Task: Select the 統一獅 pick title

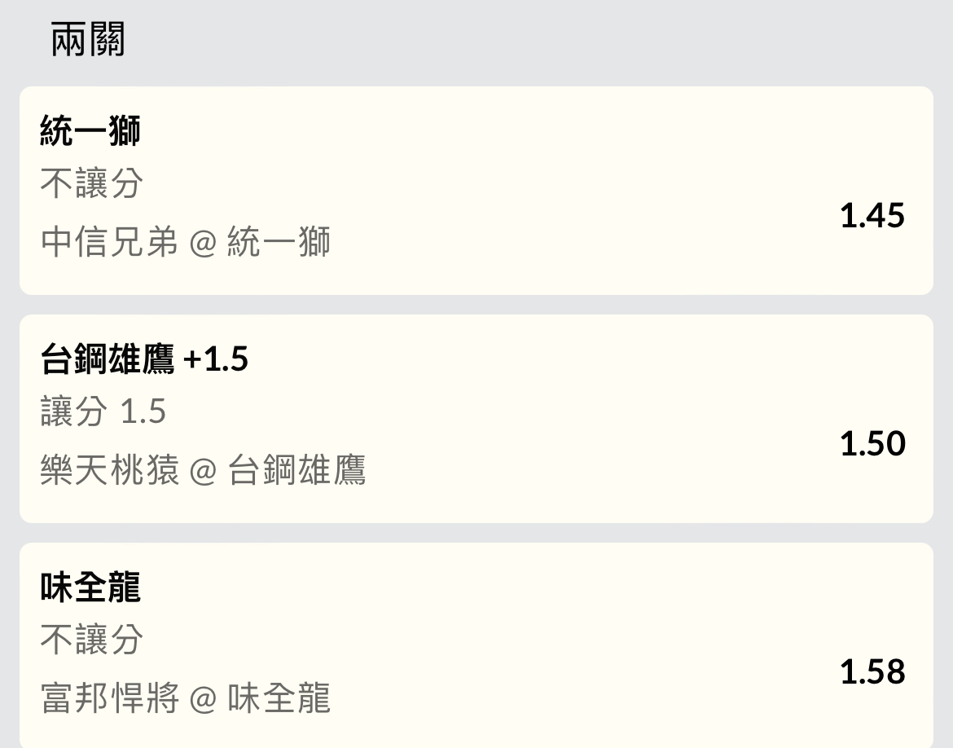Action: tap(90, 130)
